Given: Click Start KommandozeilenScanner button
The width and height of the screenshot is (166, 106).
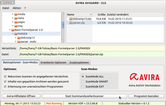Looking at the screenshot, I should click(x=84, y=96).
